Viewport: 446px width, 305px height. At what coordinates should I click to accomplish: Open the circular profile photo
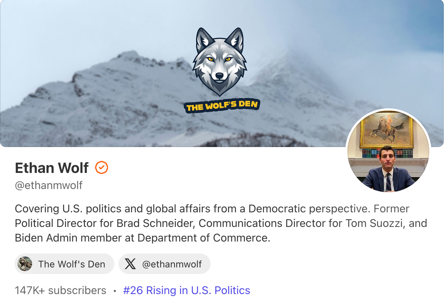(x=388, y=151)
